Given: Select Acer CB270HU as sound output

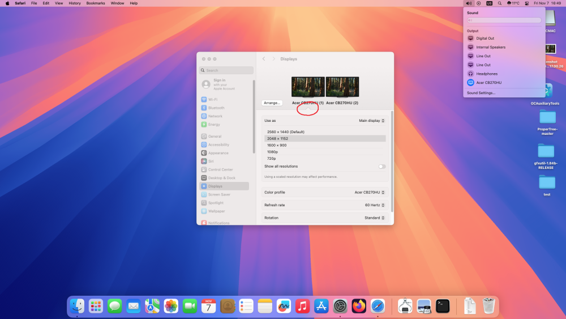Looking at the screenshot, I should (504, 82).
